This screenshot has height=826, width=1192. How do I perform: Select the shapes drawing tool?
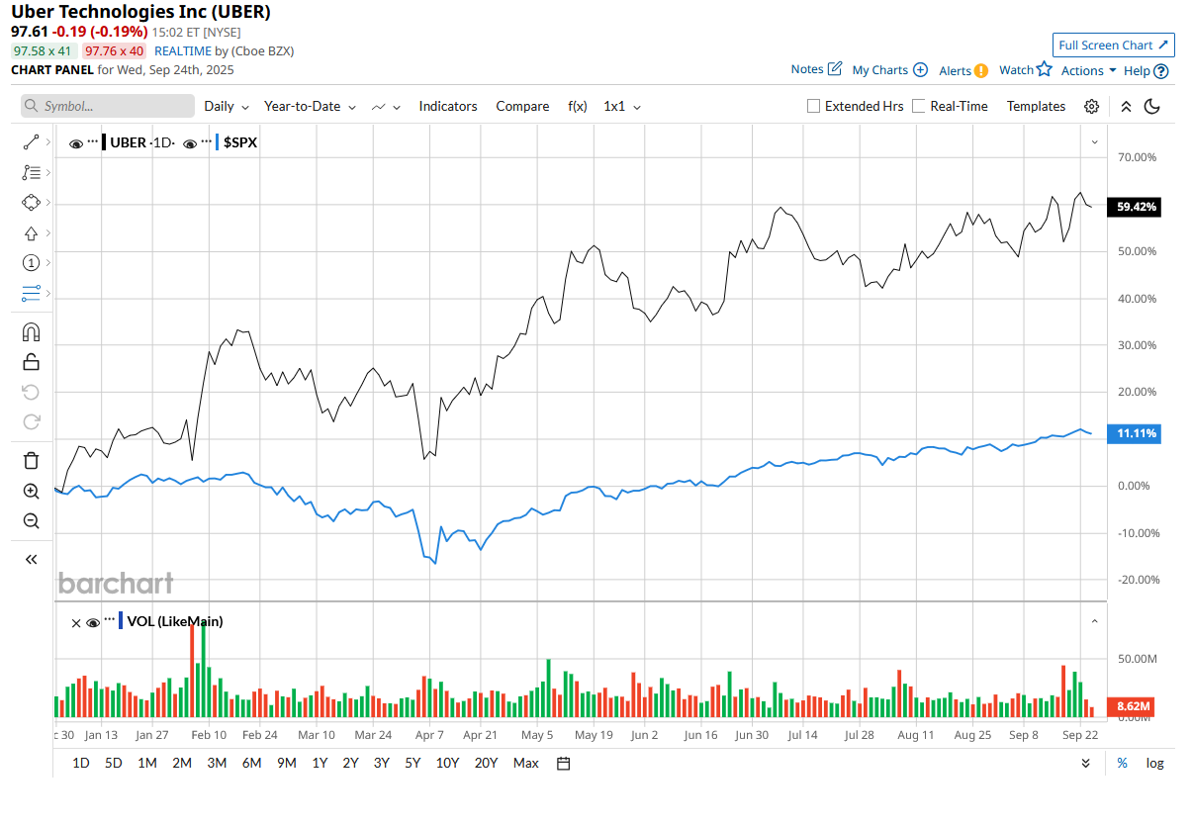30,203
